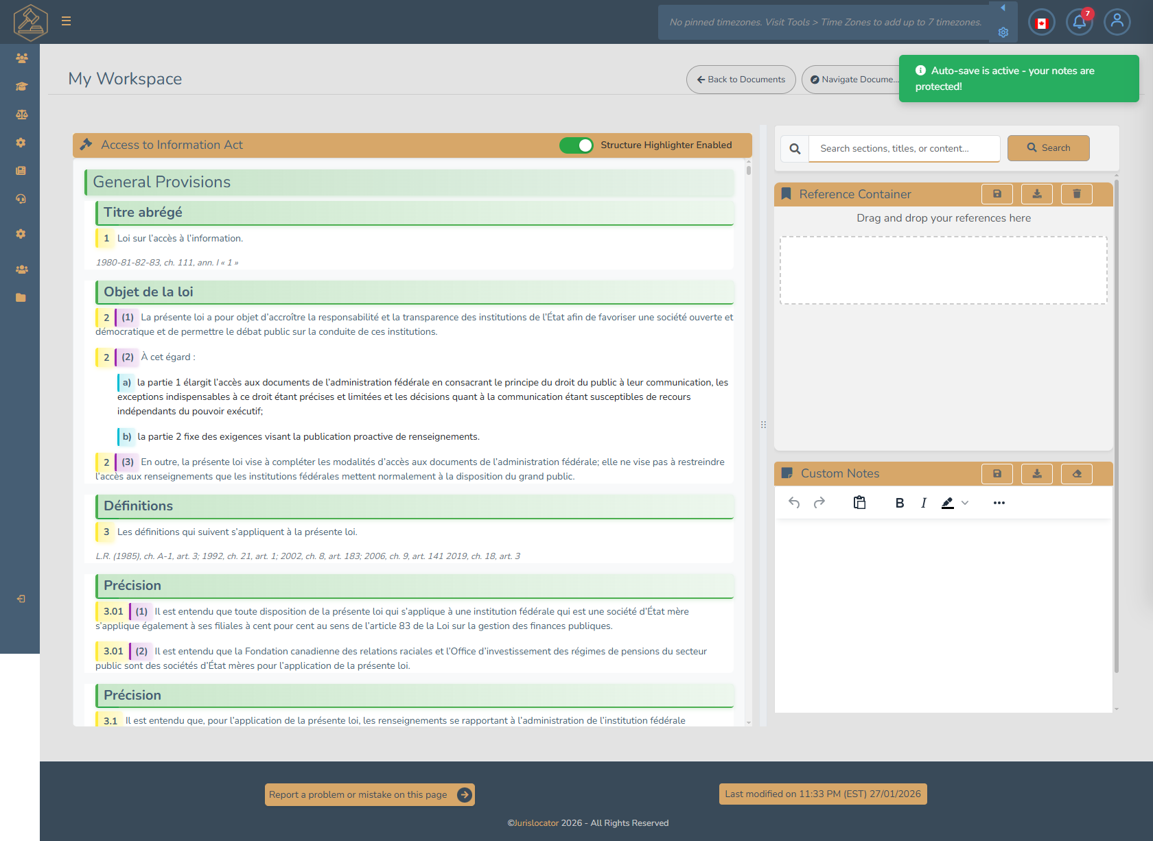Open more options ellipsis in notes toolbar
Viewport: 1153px width, 841px height.
(x=999, y=503)
